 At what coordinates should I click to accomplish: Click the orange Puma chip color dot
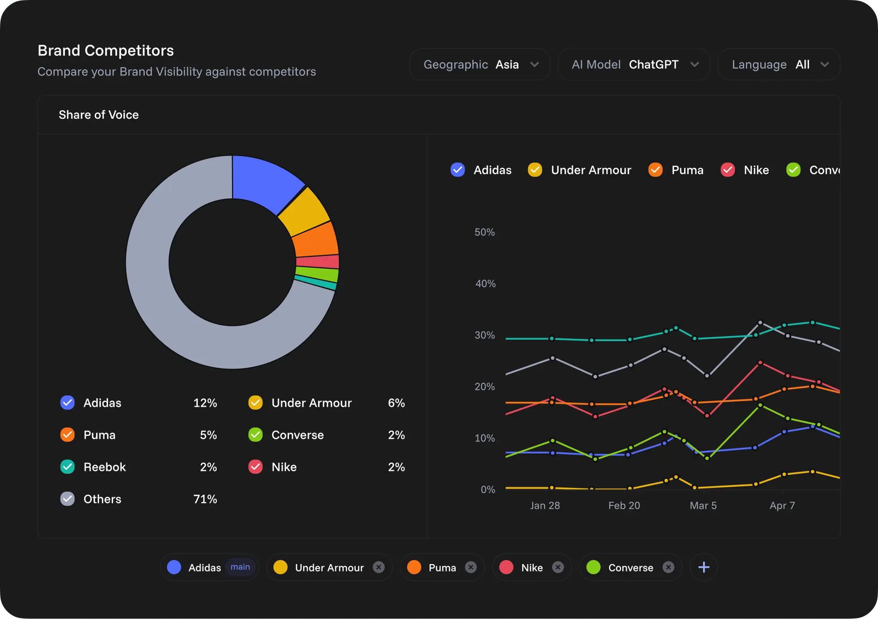(414, 567)
